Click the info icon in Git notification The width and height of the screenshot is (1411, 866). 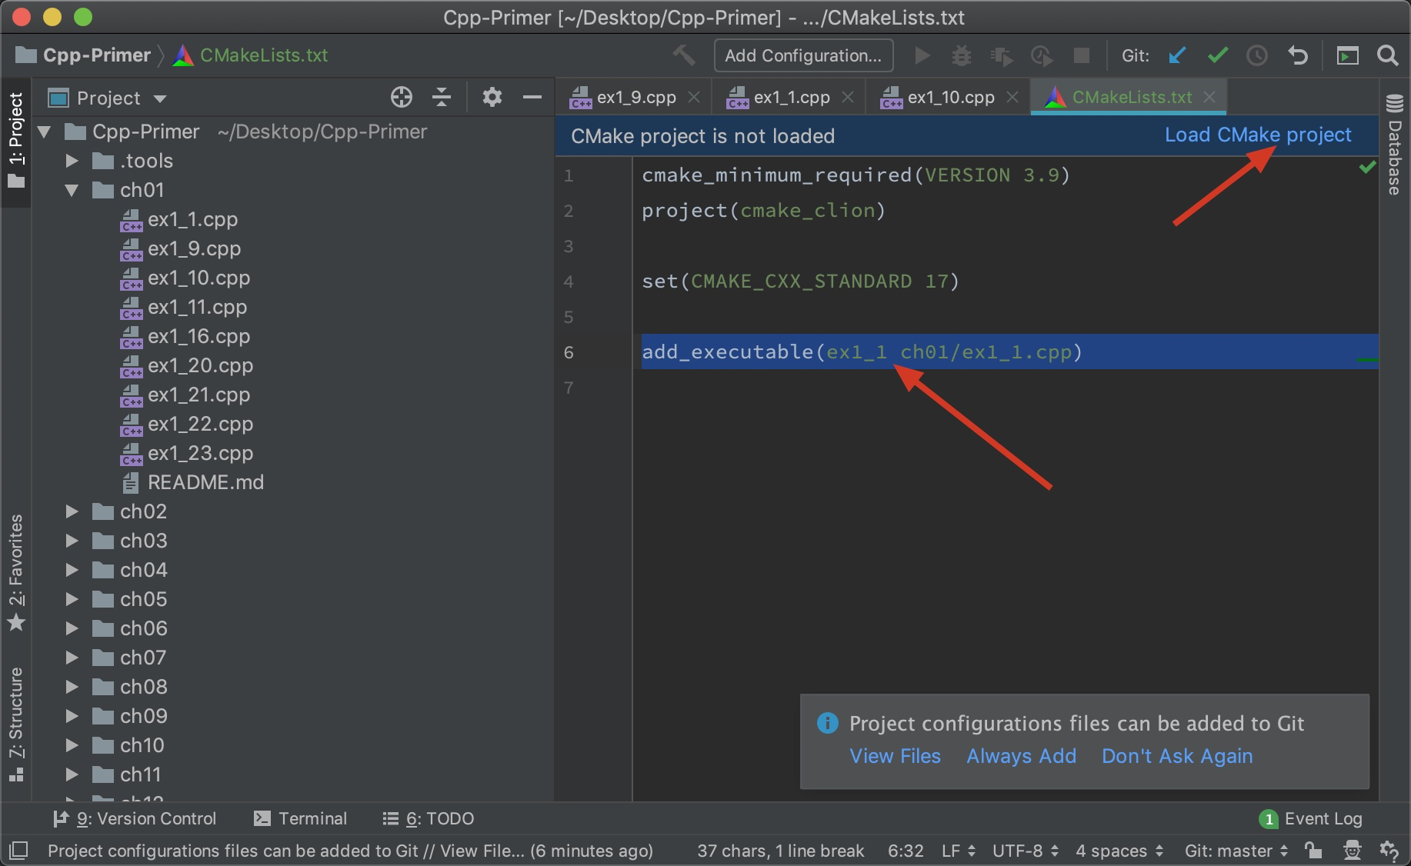(x=828, y=723)
